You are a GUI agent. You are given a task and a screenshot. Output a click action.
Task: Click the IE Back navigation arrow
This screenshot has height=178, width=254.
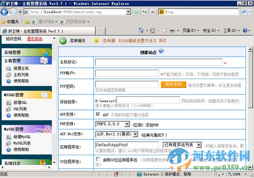4,12
